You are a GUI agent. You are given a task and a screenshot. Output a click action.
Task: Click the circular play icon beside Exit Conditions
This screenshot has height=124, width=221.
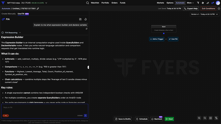(x=219, y=9)
